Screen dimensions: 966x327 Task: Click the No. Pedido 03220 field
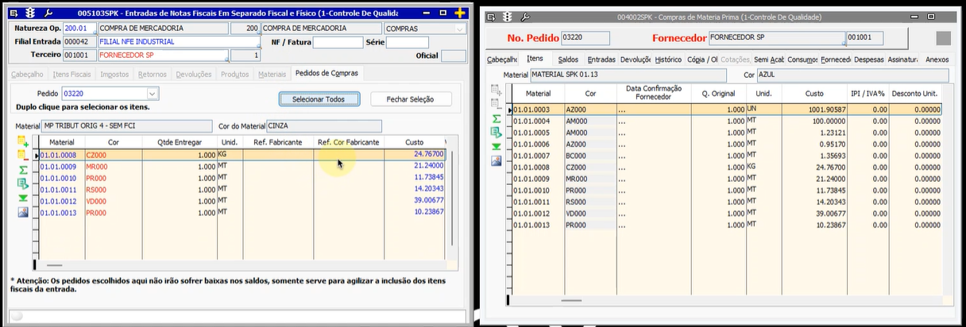point(585,37)
